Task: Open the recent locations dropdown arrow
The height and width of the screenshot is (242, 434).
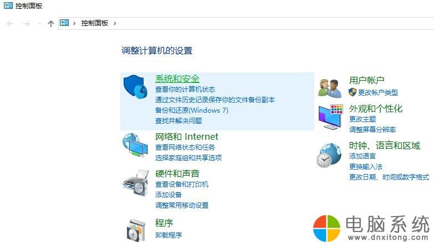Action: pos(39,23)
